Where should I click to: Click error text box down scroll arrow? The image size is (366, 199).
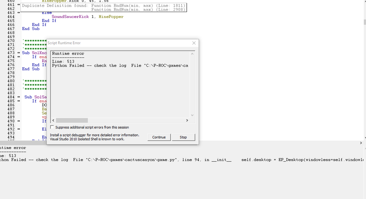click(192, 115)
